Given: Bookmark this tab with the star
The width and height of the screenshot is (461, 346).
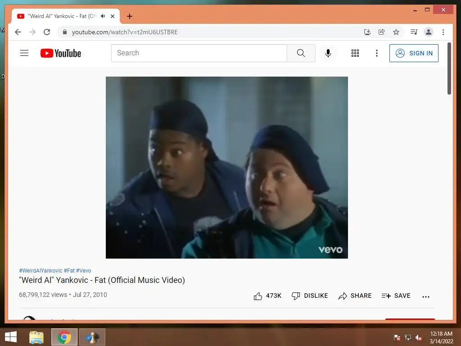Looking at the screenshot, I should tap(396, 32).
